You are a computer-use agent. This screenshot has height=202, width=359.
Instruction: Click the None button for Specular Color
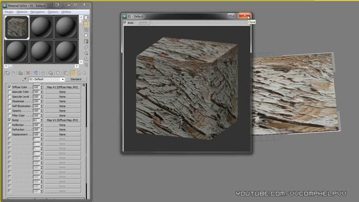pyautogui.click(x=62, y=92)
